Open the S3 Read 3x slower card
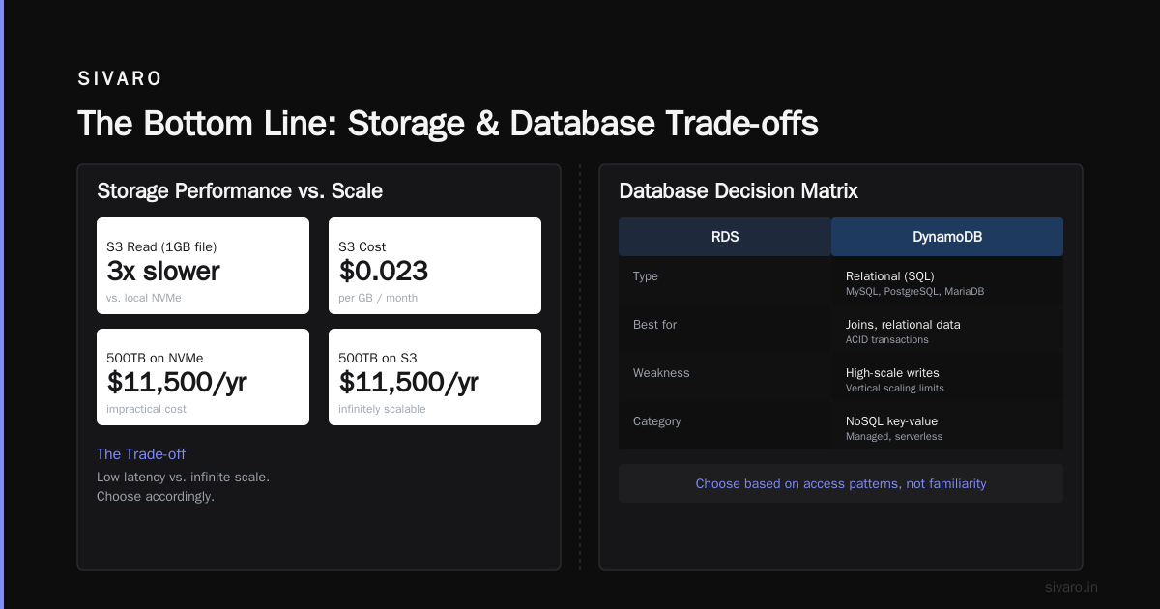 203,266
